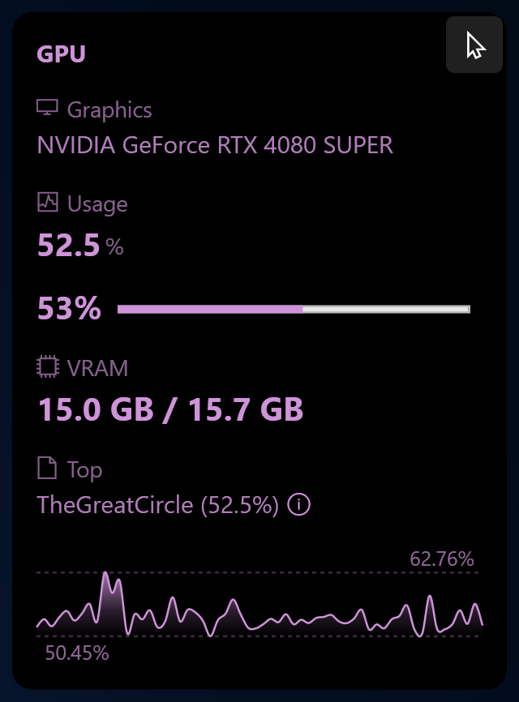Viewport: 519px width, 702px height.
Task: Click the 53% bar label
Action: point(68,308)
